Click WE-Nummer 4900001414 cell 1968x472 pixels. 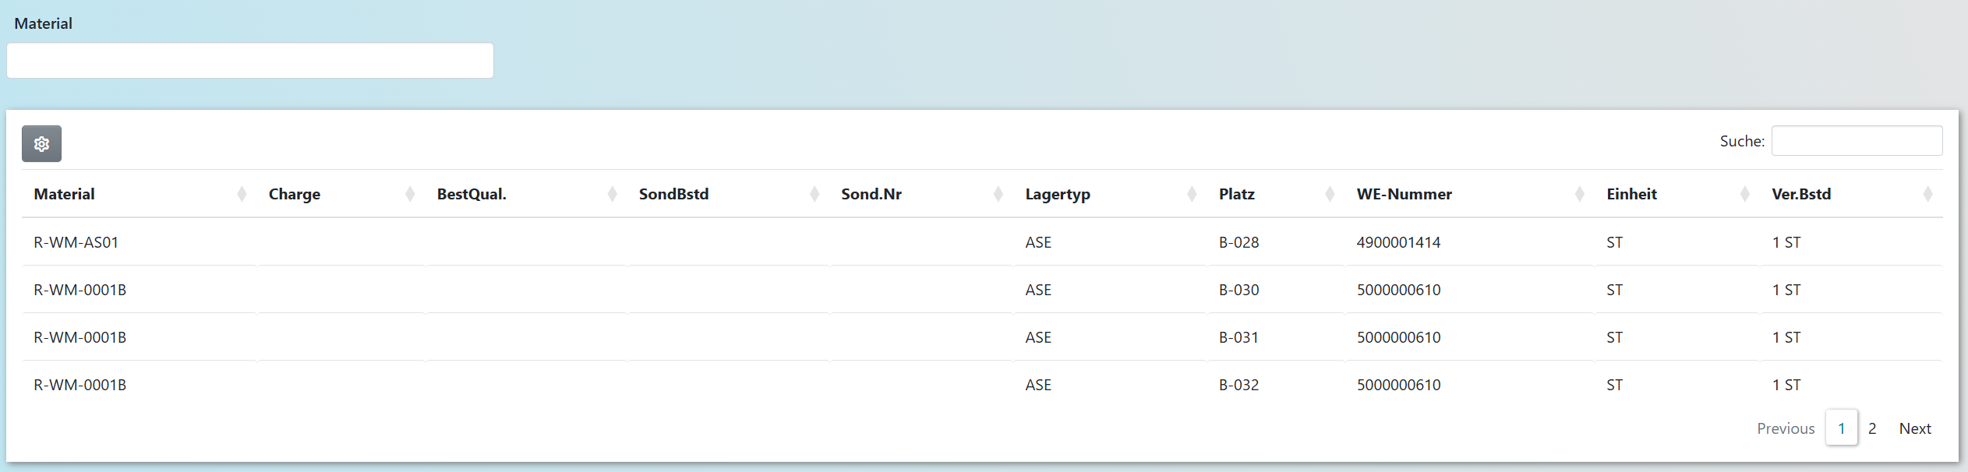(x=1398, y=242)
